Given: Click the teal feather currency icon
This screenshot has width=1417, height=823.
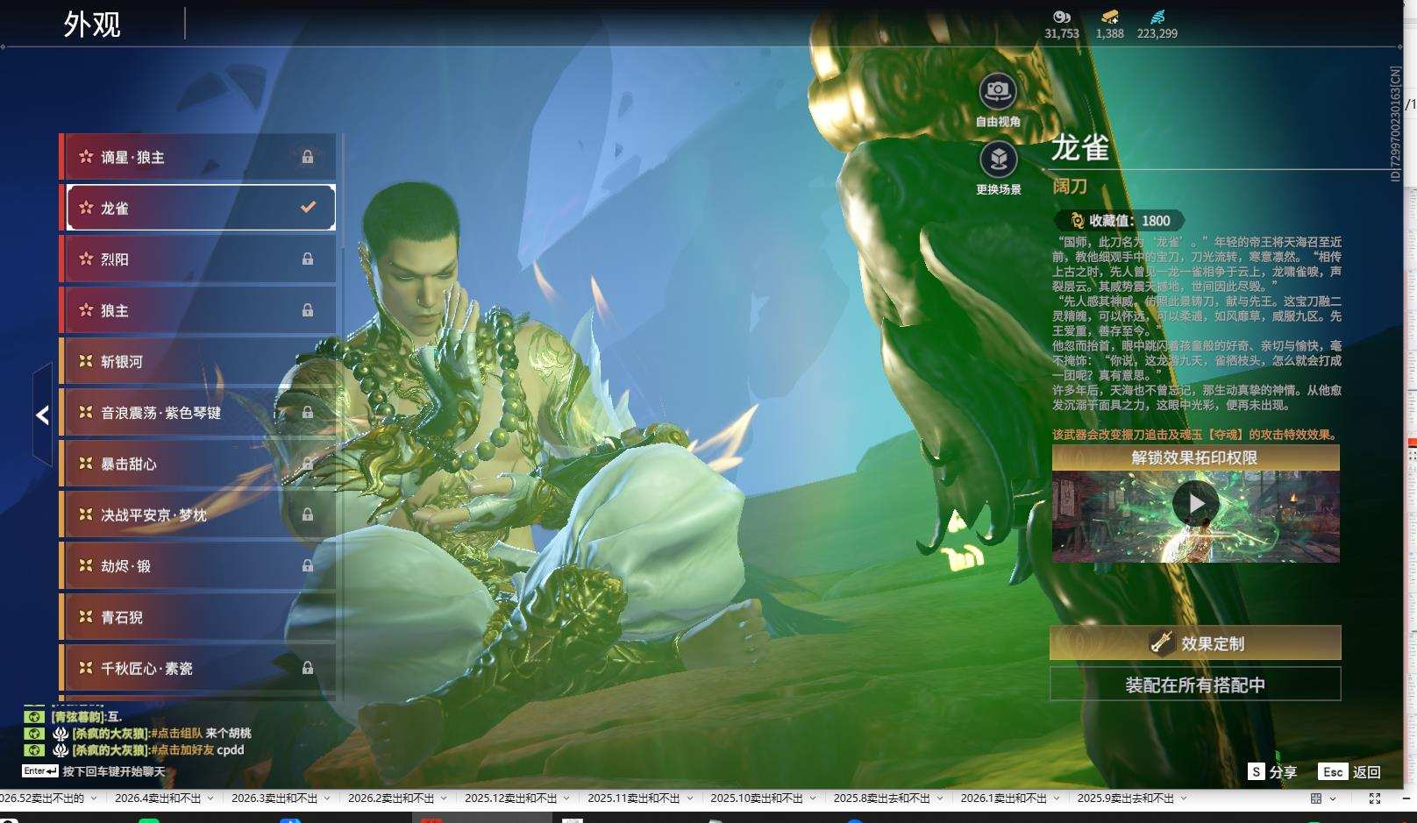Looking at the screenshot, I should 1157,17.
